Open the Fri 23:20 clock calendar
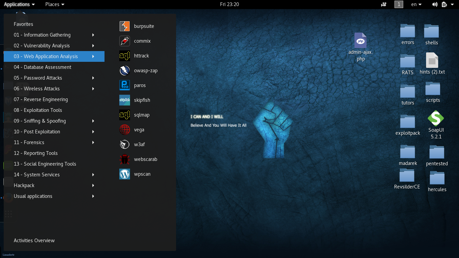This screenshot has height=258, width=459. click(x=229, y=4)
